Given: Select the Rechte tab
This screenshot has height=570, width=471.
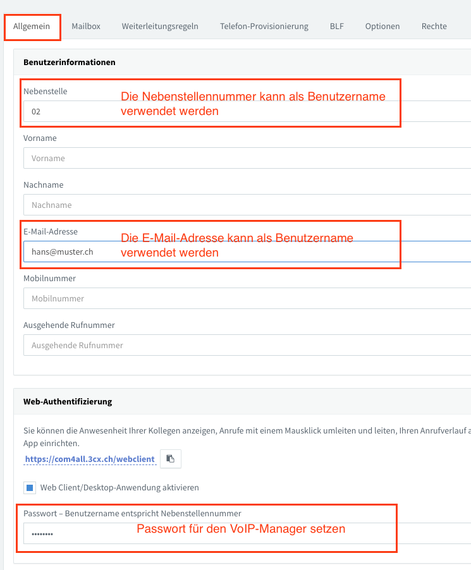Looking at the screenshot, I should (x=434, y=26).
